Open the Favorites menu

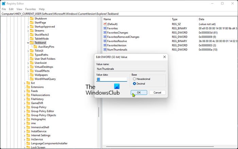tap(31, 9)
